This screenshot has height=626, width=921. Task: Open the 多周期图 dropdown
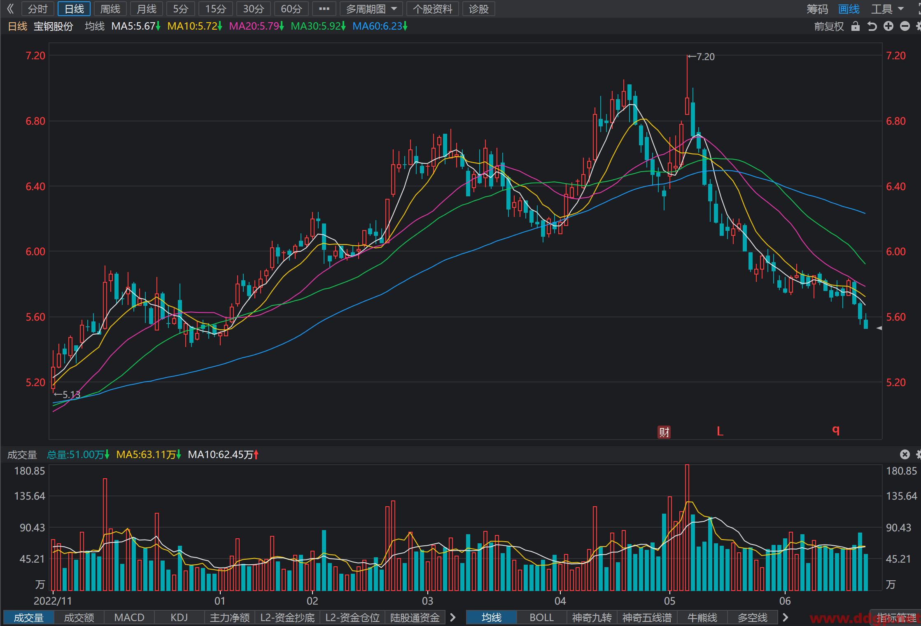click(371, 9)
